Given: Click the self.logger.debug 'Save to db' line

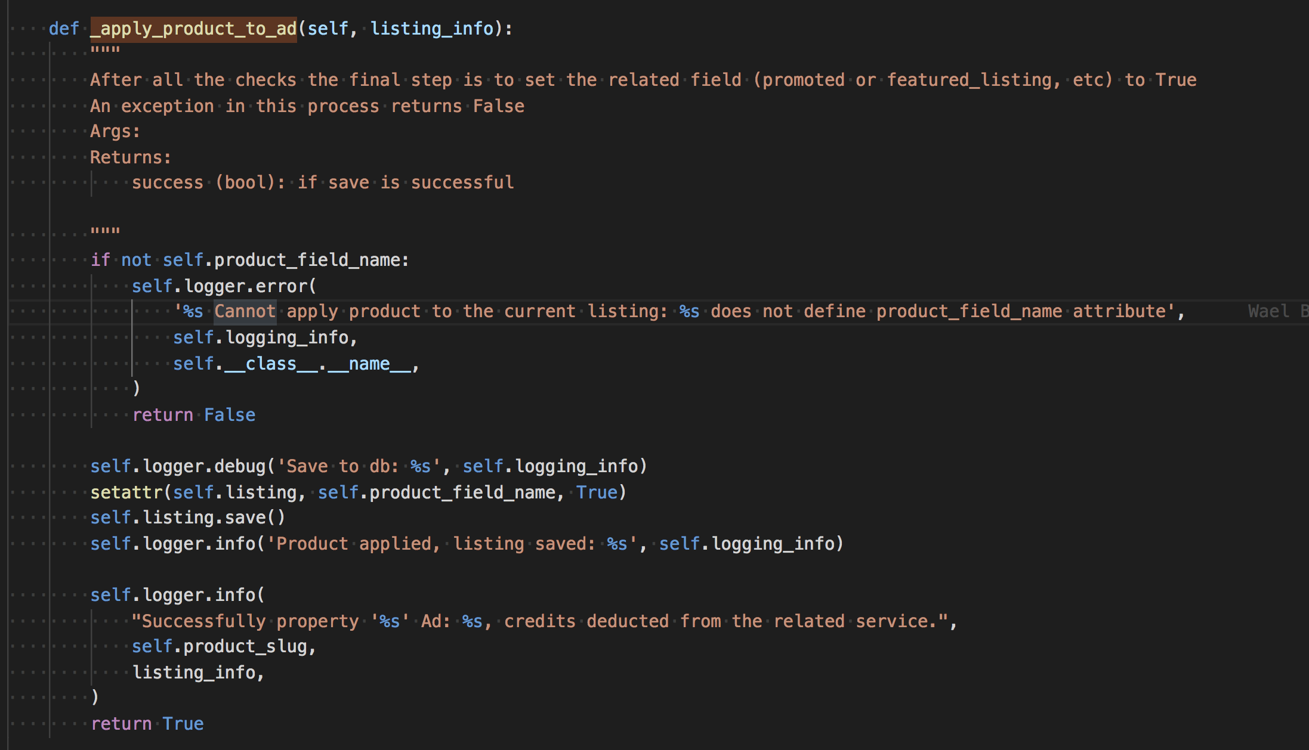Looking at the screenshot, I should point(369,466).
